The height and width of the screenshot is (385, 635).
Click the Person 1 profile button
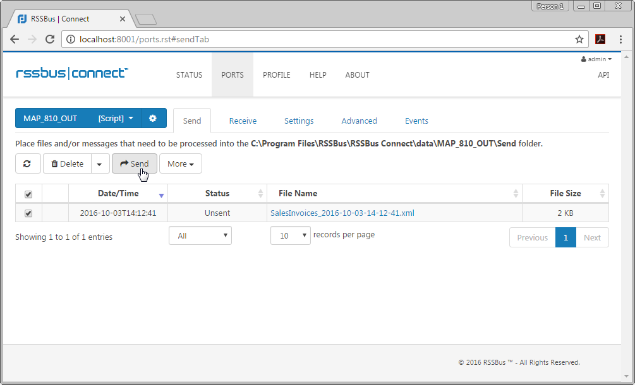point(550,6)
